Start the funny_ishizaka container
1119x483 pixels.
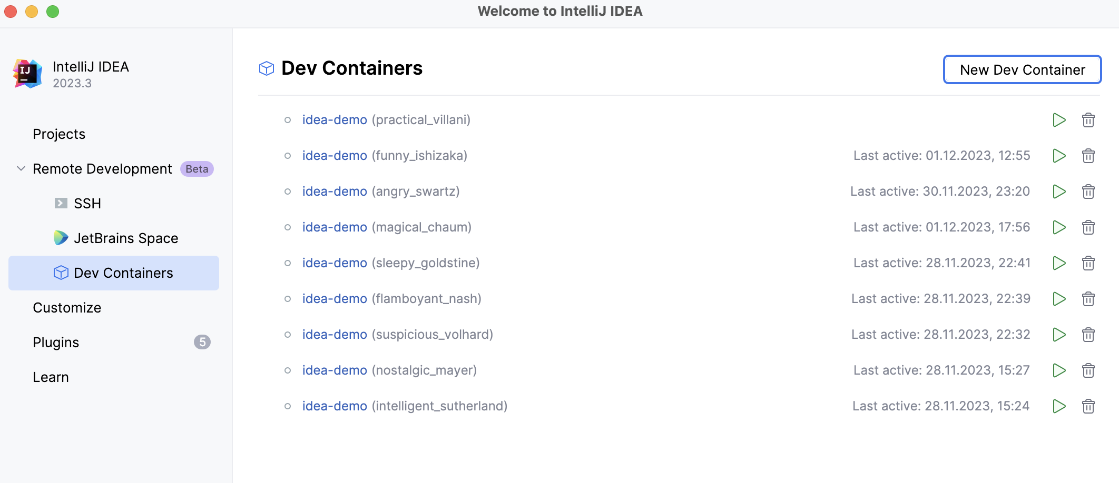pos(1059,156)
